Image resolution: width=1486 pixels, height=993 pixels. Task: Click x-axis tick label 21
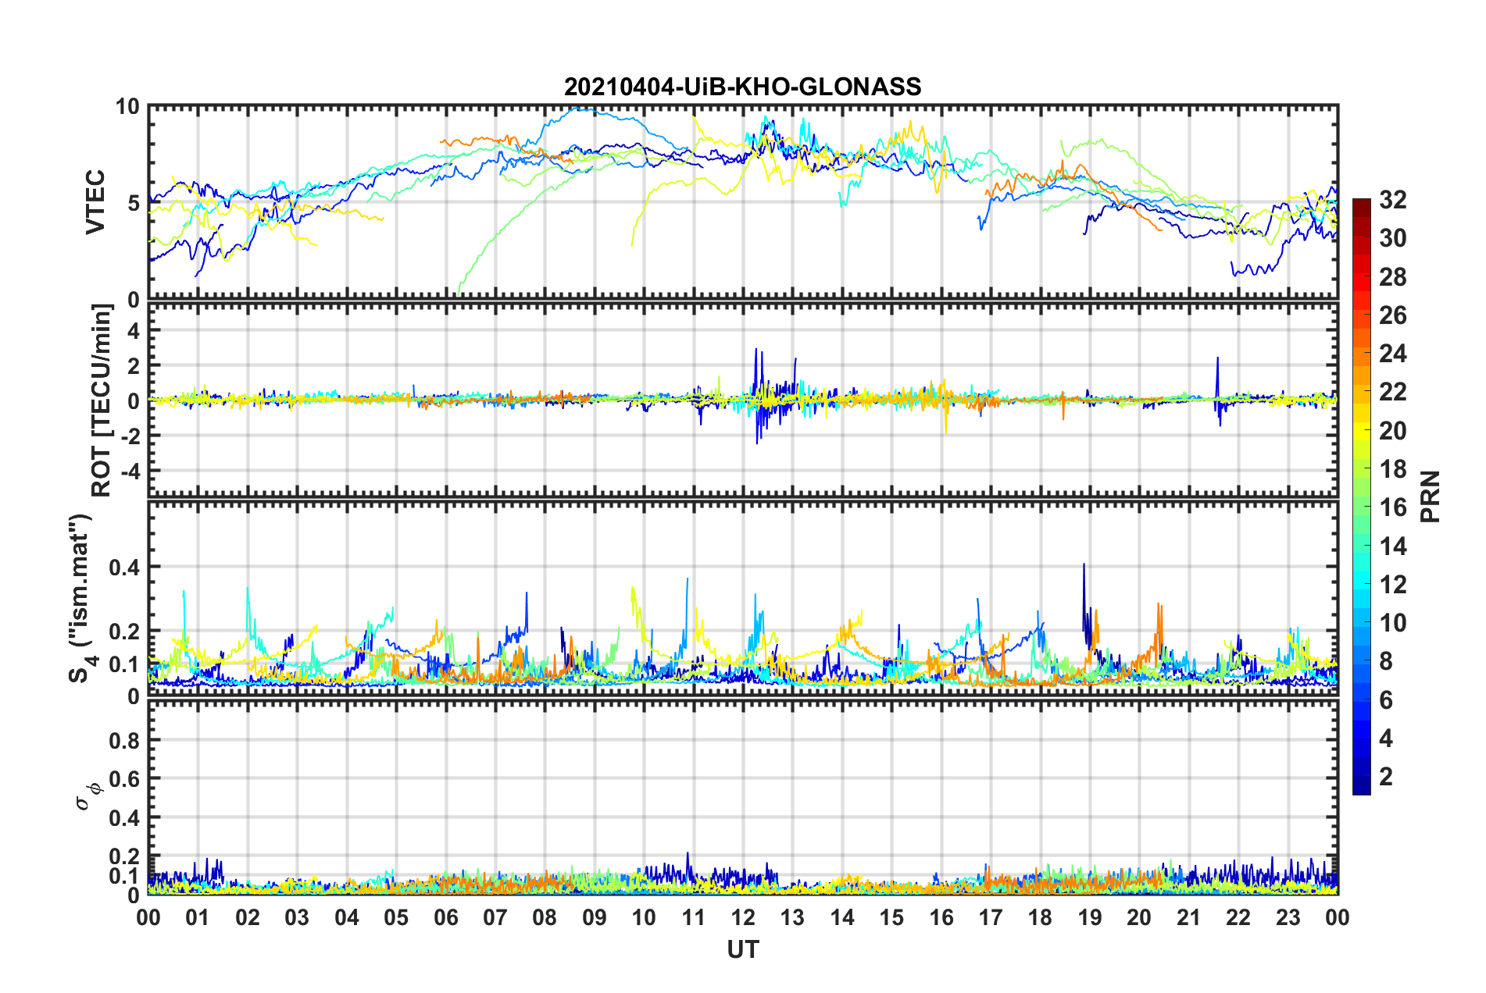(x=1188, y=917)
